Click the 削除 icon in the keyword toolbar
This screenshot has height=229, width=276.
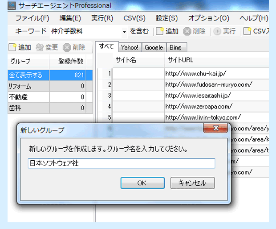(x=187, y=31)
